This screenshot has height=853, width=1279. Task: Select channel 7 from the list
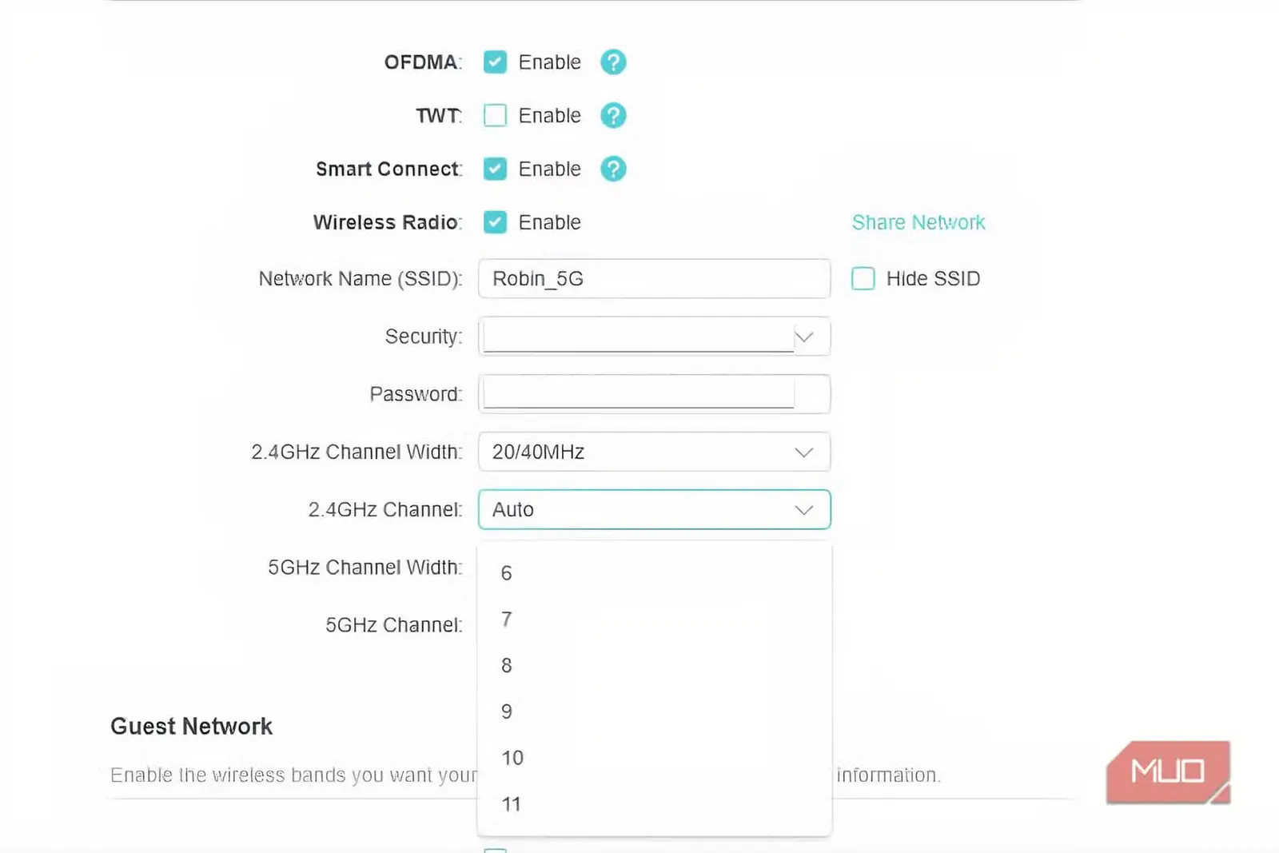[654, 620]
